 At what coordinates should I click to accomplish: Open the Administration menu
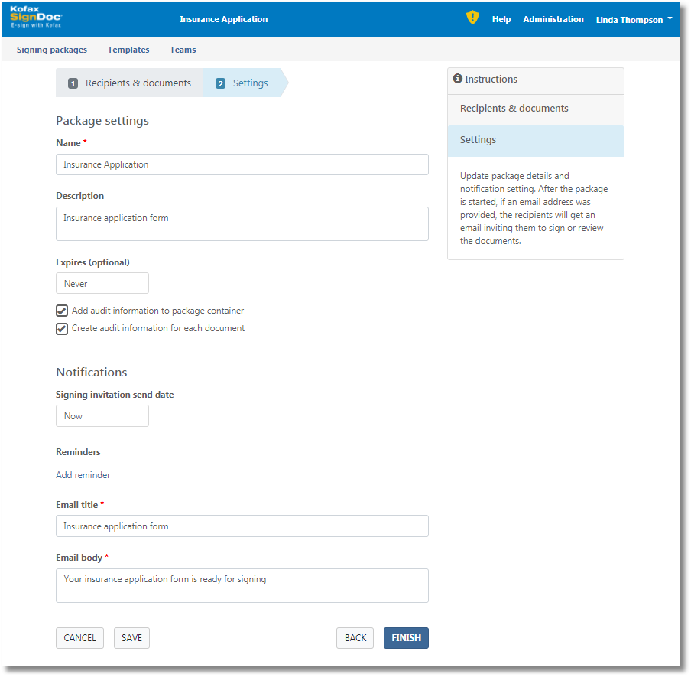click(x=553, y=19)
